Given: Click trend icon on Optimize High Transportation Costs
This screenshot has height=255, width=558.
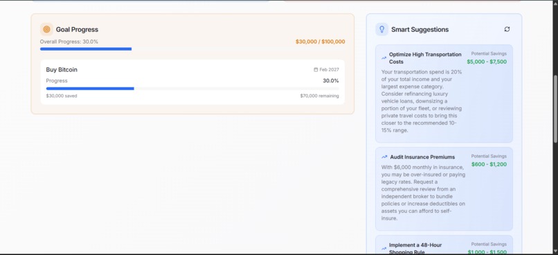Looking at the screenshot, I should click(384, 58).
